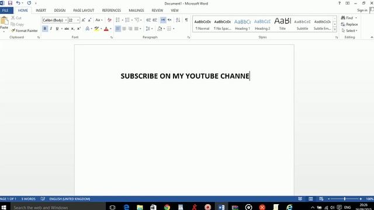Click Sign in link

click(x=362, y=10)
